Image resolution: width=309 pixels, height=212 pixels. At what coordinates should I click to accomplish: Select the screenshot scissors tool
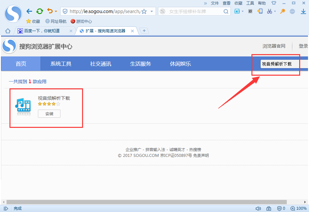click(x=269, y=11)
